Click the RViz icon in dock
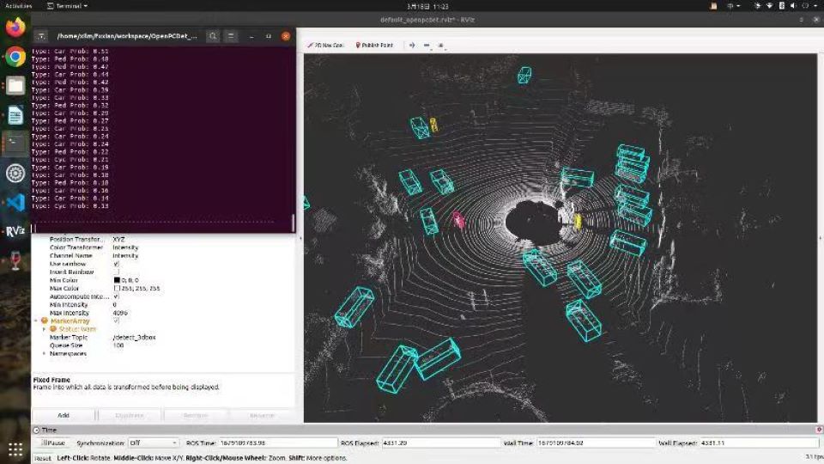This screenshot has width=824, height=464. click(x=15, y=231)
